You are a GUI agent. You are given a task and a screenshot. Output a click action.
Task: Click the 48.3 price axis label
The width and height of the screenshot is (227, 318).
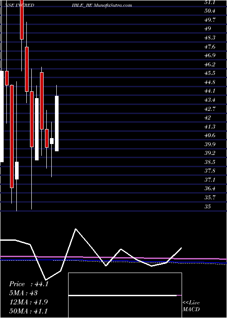click(210, 38)
